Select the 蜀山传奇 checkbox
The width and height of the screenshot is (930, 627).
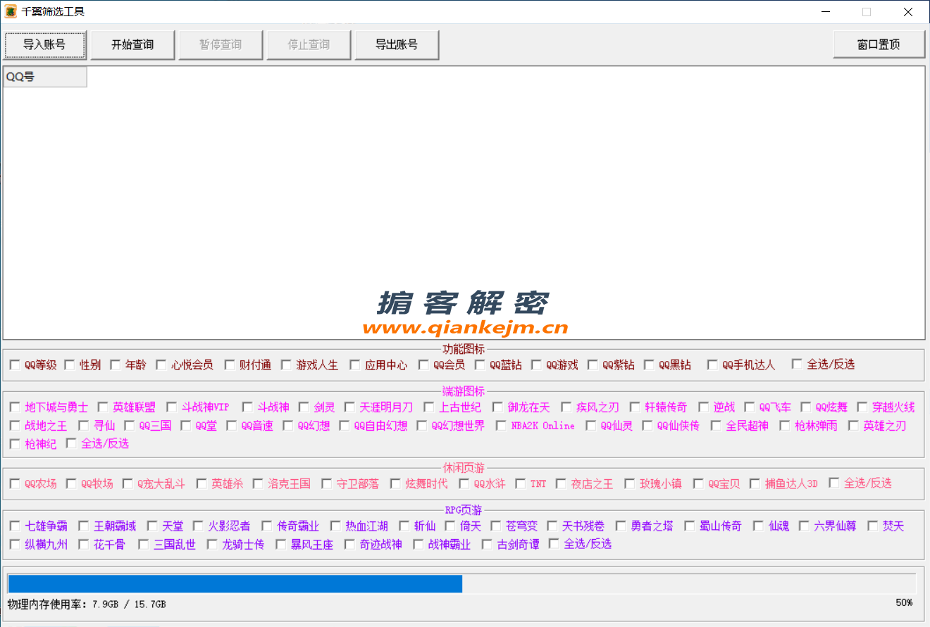(x=689, y=526)
